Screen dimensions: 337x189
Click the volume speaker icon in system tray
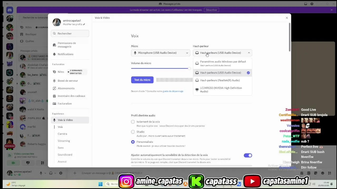[314, 184]
